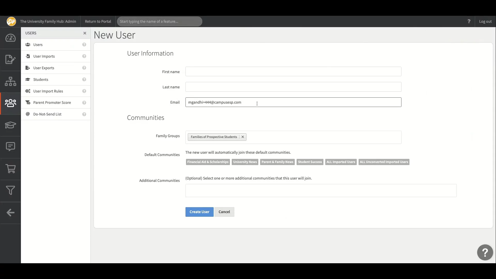The width and height of the screenshot is (496, 279).
Task: Select the graduation cap sidebar icon
Action: pos(10,125)
